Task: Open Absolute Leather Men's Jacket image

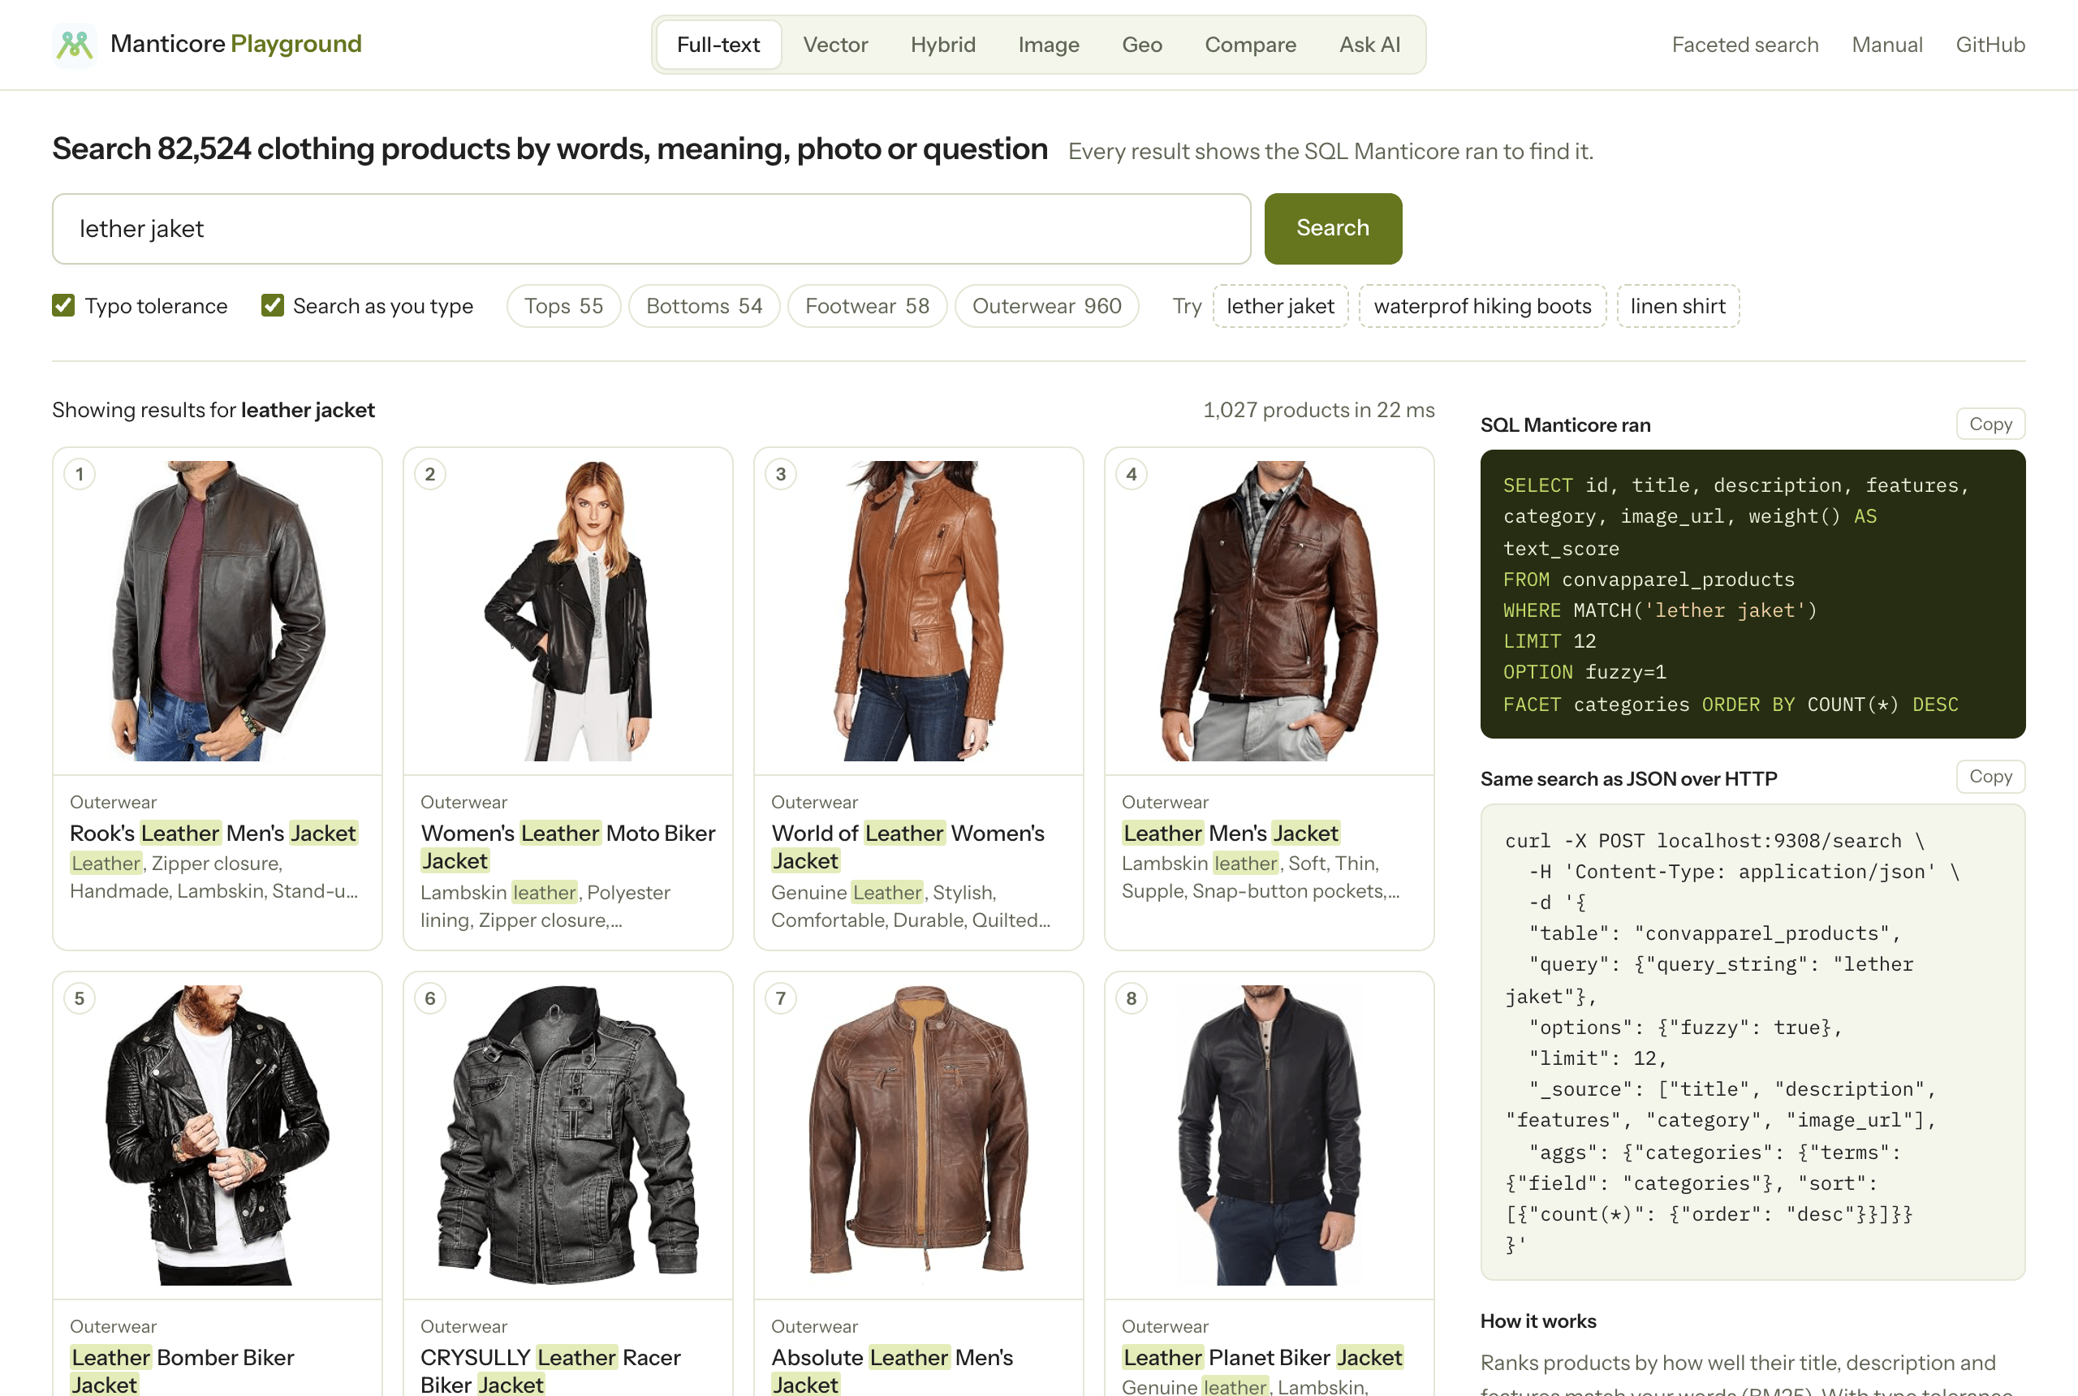Action: (919, 1135)
